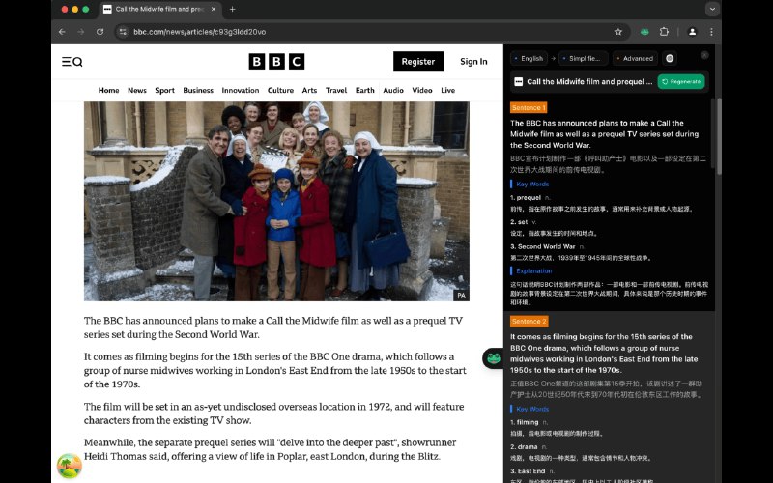Expand the tab search chevron in title bar

click(x=712, y=9)
